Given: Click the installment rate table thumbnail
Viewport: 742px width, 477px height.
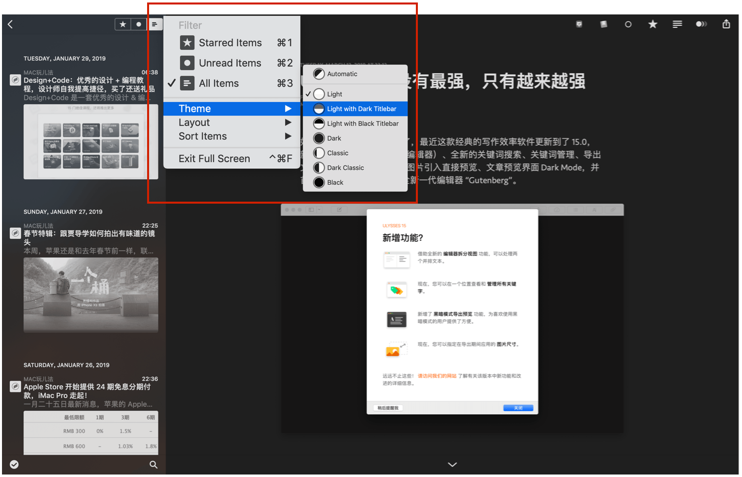Looking at the screenshot, I should (x=91, y=433).
